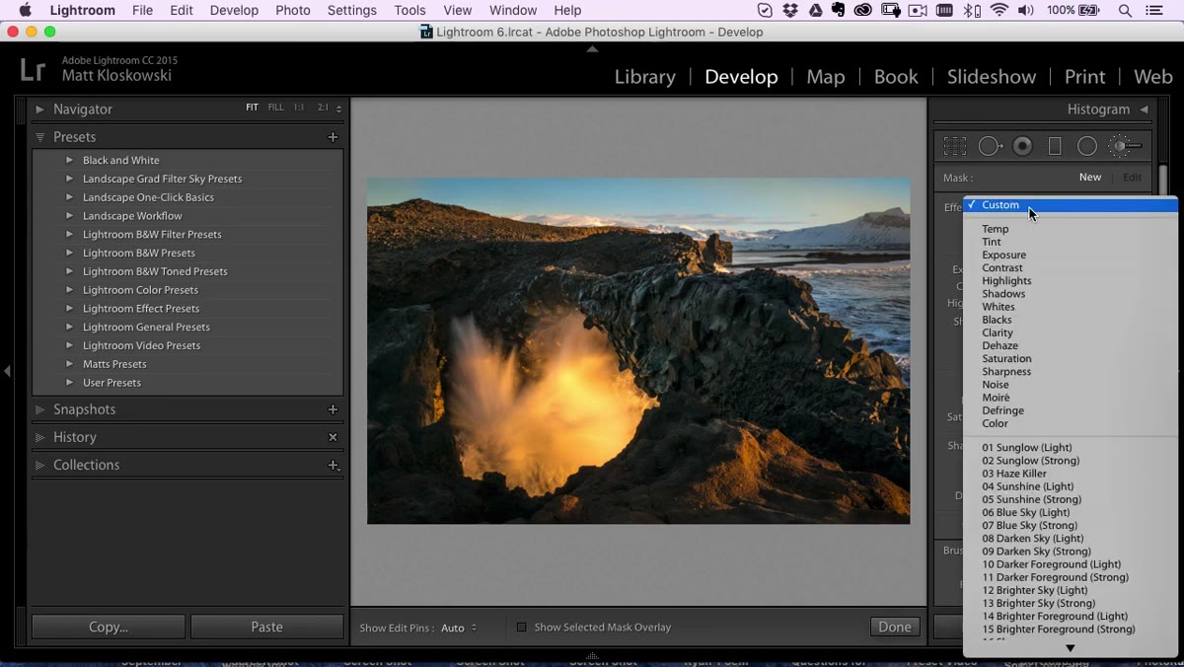Image resolution: width=1184 pixels, height=667 pixels.
Task: Open the Wi-Fi status menu
Action: (999, 10)
